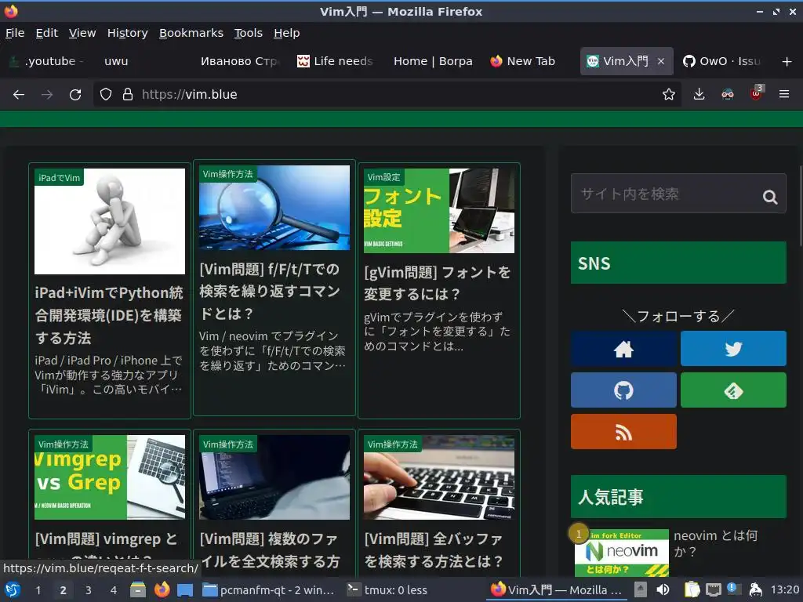Open Firefox downloads panel
The height and width of the screenshot is (602, 803).
pyautogui.click(x=699, y=94)
